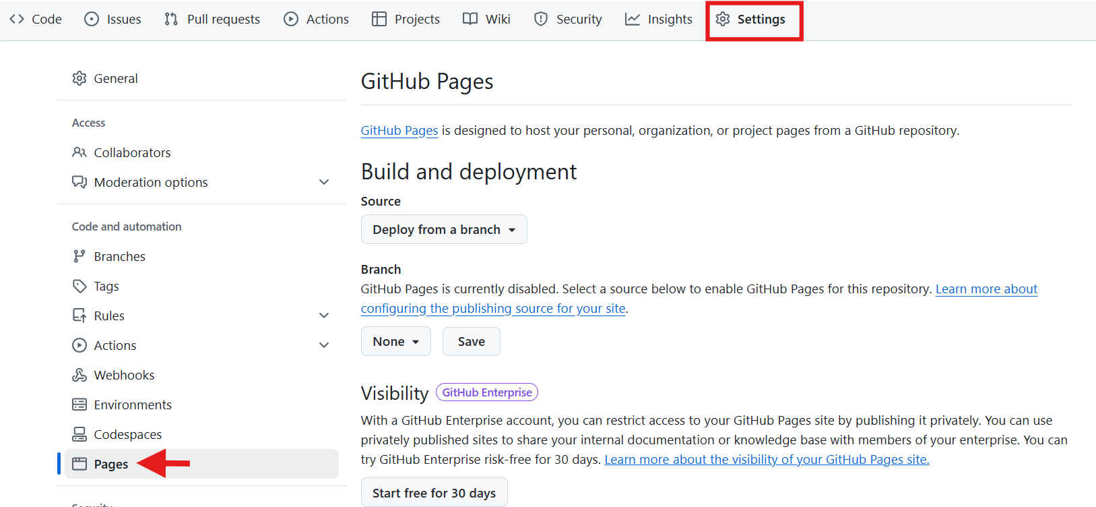Screen dimensions: 1096x507
Task: Click the Collaborators people icon
Action: pos(79,152)
